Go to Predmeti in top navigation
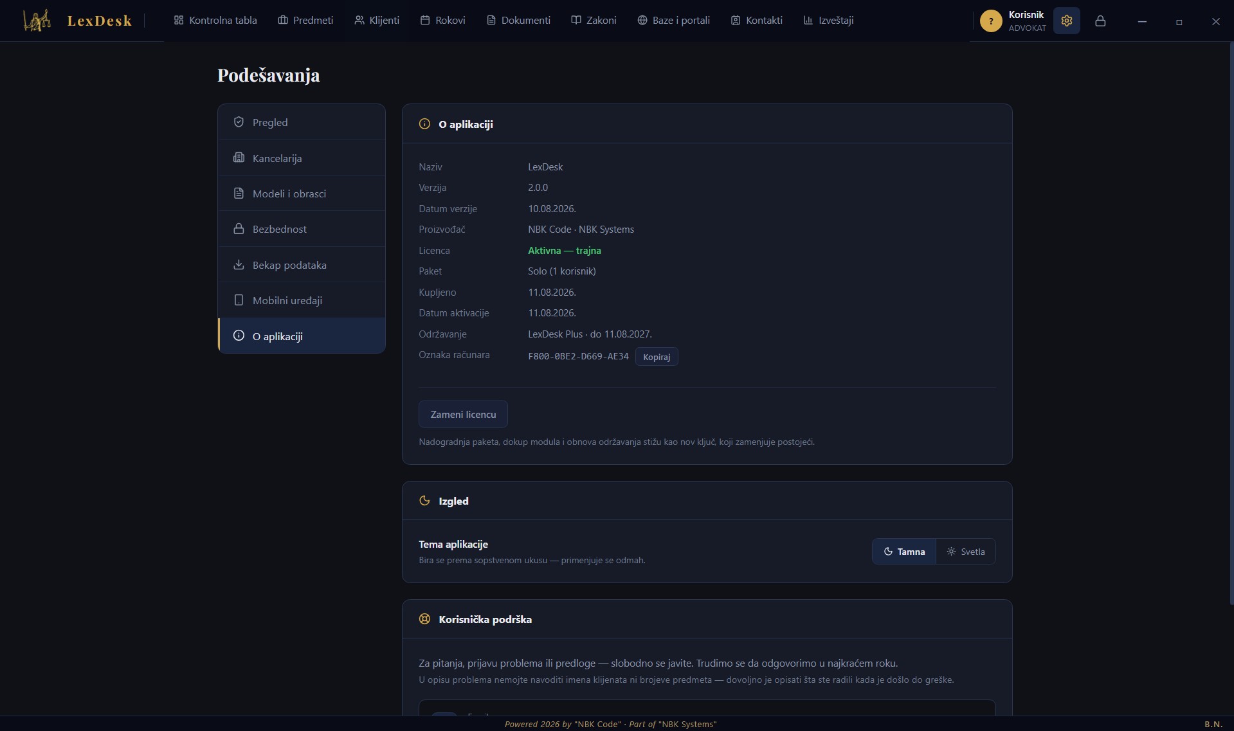 [305, 21]
